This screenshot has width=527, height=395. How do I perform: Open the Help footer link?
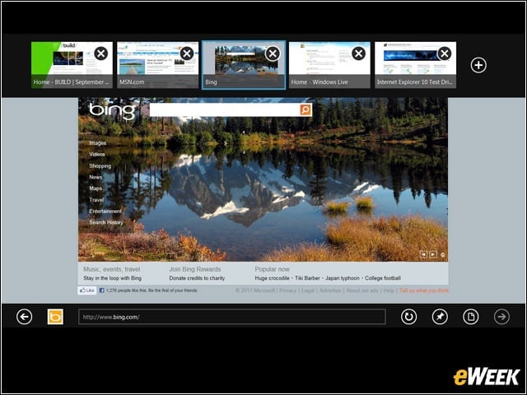389,290
